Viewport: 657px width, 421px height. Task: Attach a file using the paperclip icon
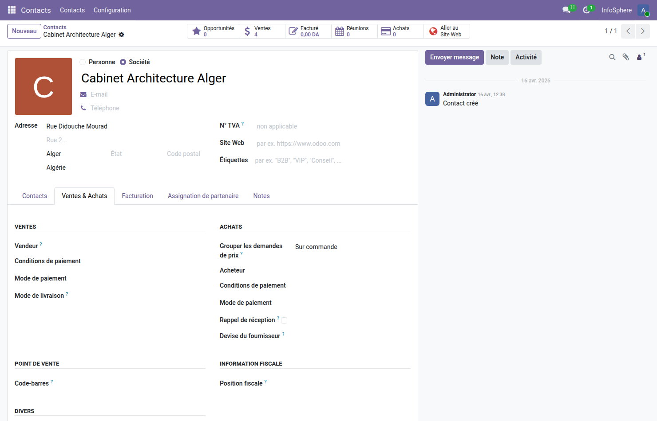pos(626,57)
